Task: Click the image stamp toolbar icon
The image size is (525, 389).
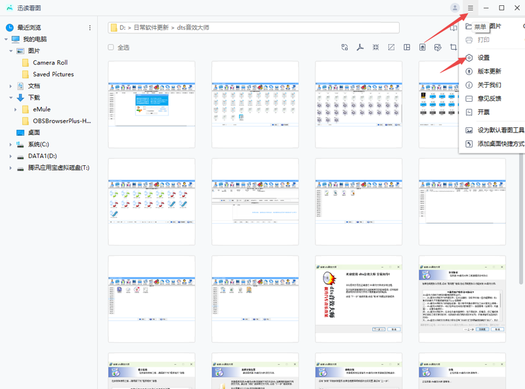Action: (422, 47)
